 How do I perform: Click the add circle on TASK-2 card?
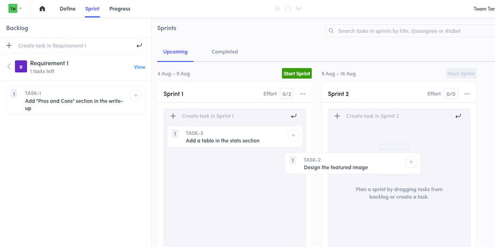click(411, 162)
